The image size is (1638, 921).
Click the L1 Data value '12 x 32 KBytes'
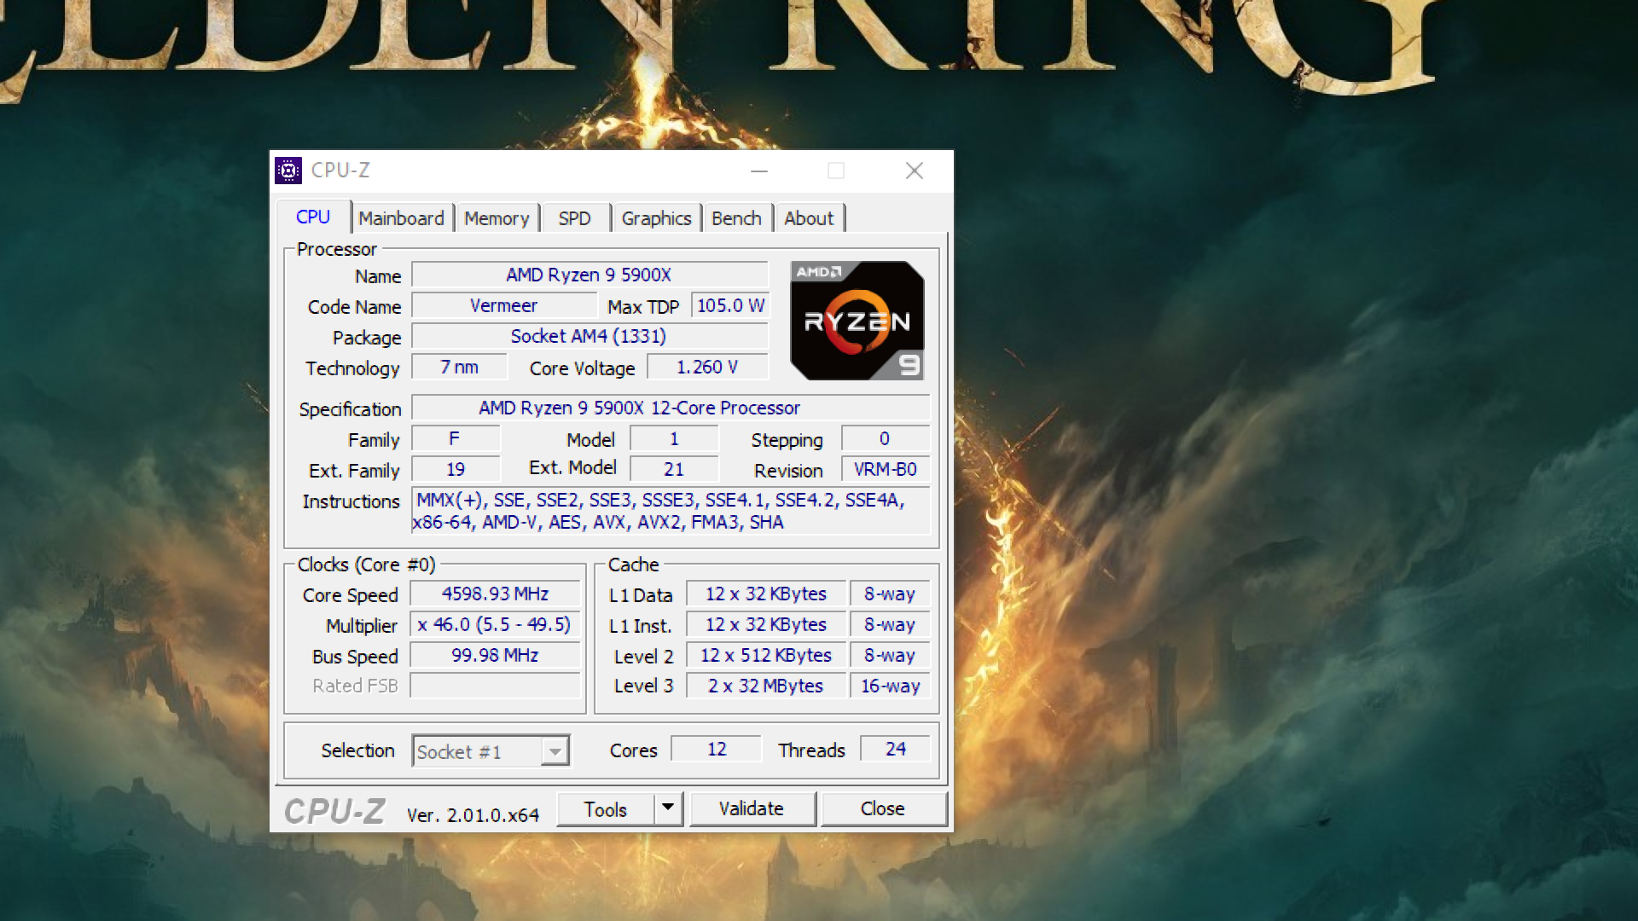tap(765, 594)
